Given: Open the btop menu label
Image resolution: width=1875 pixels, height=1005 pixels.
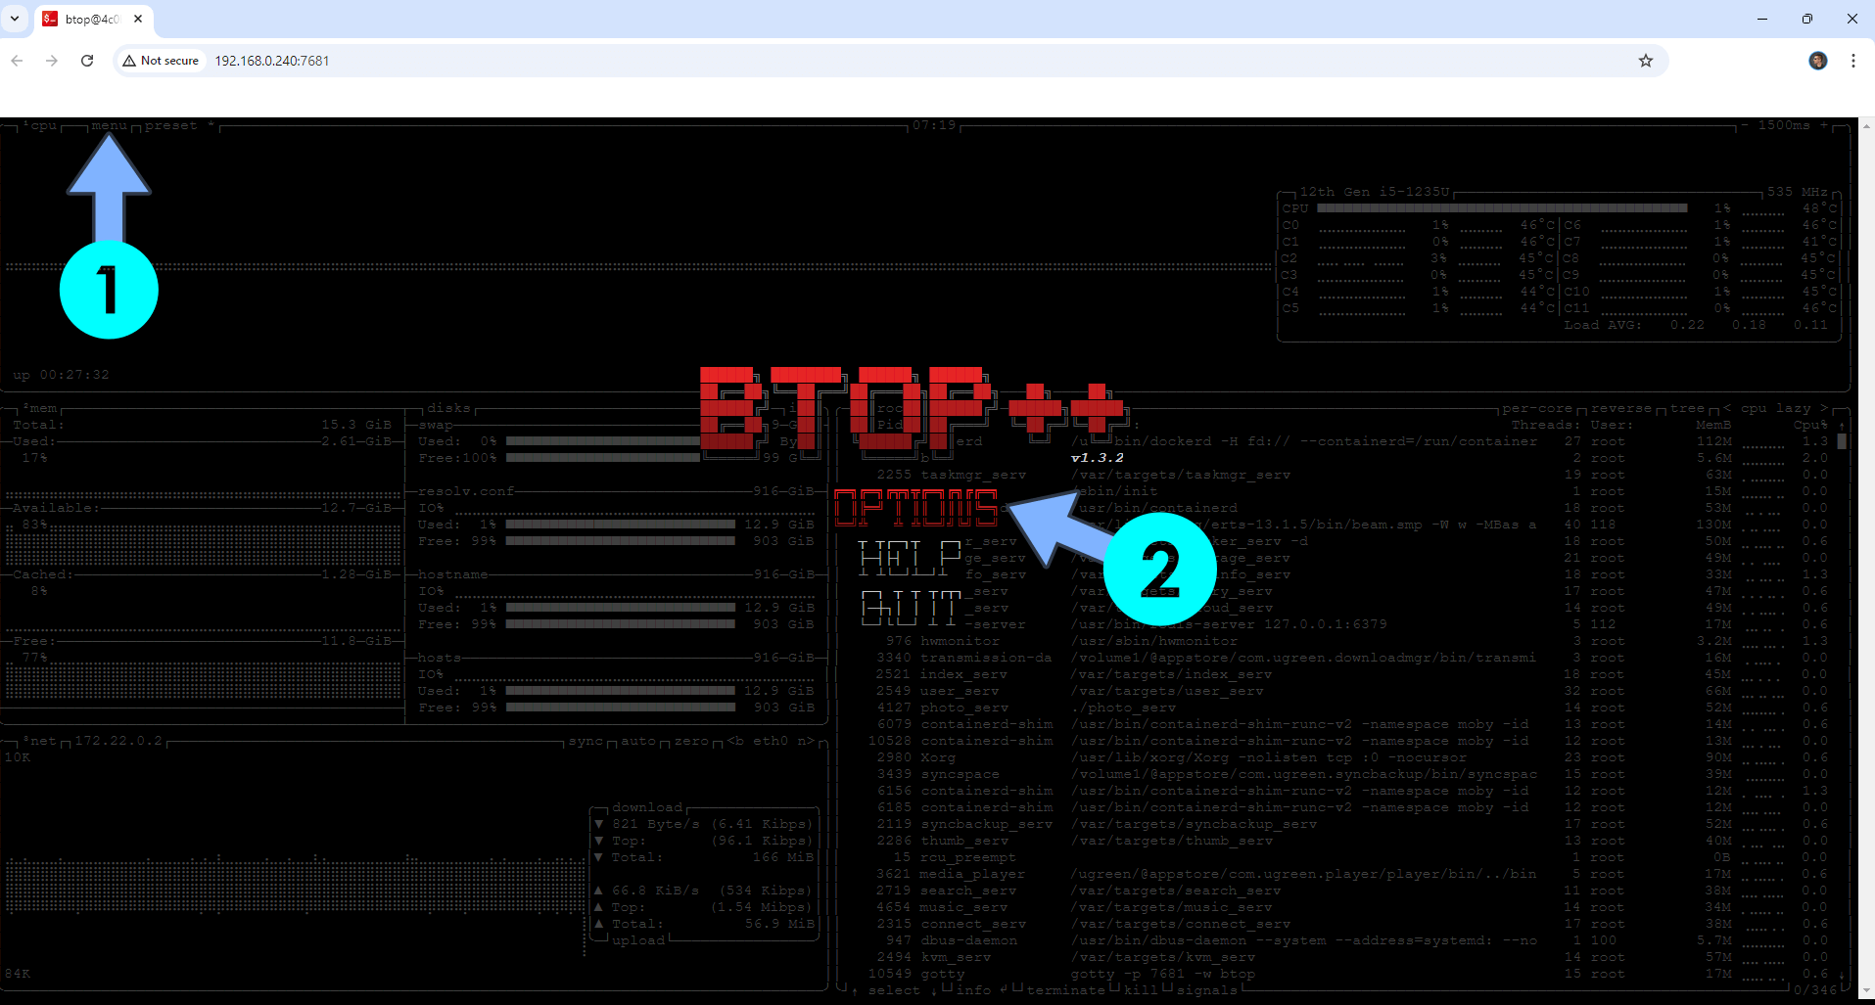Looking at the screenshot, I should tap(110, 125).
